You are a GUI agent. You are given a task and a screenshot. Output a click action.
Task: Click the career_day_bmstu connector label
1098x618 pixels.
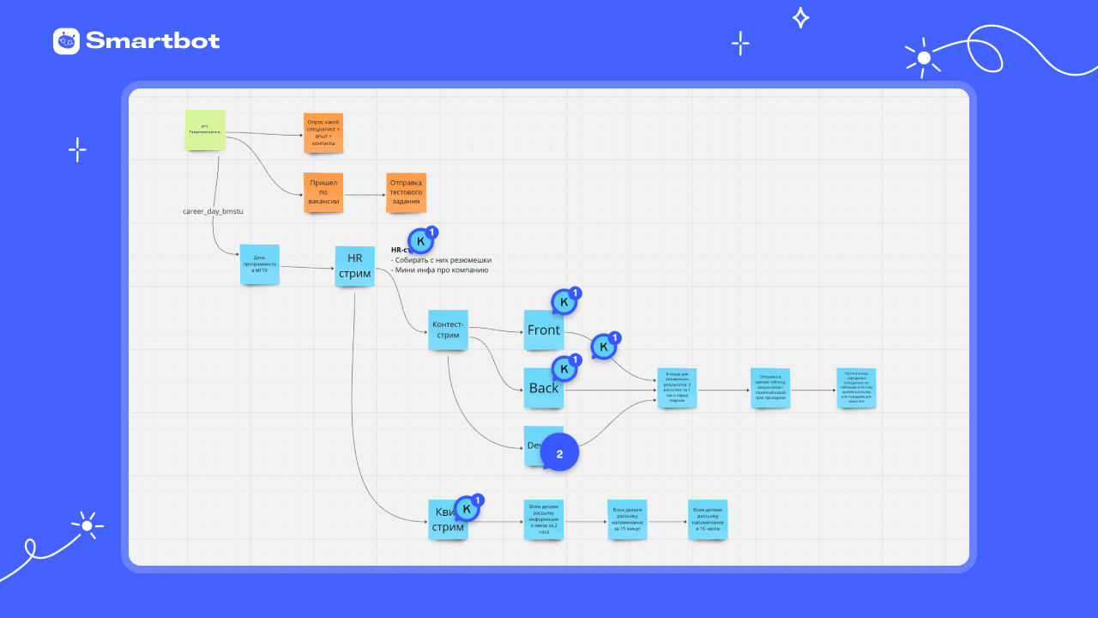click(208, 210)
